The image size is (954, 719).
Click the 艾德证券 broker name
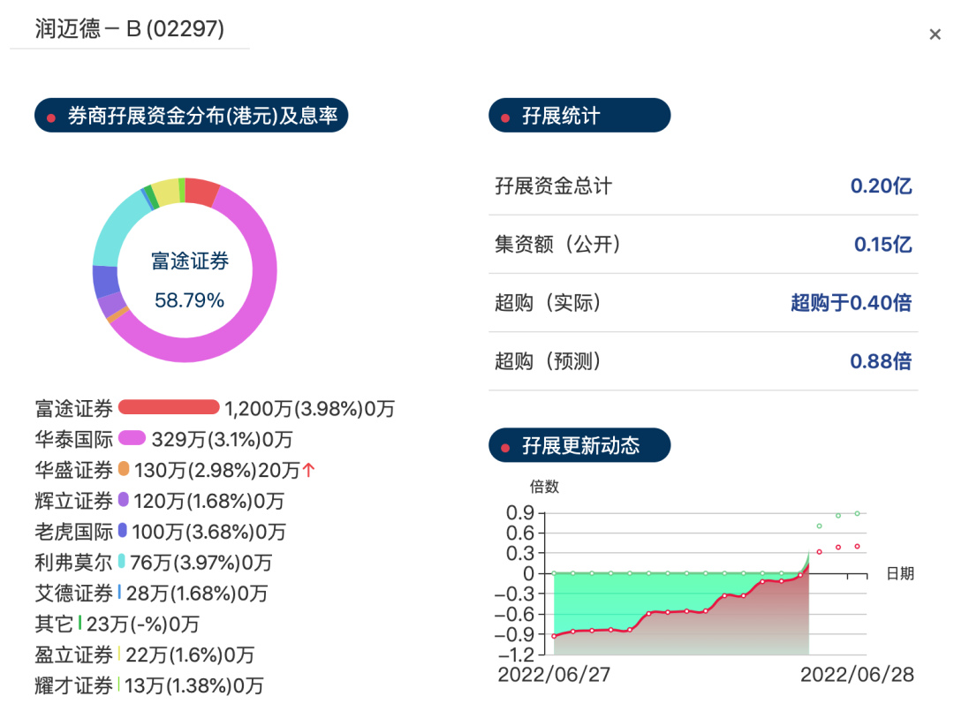(x=73, y=593)
